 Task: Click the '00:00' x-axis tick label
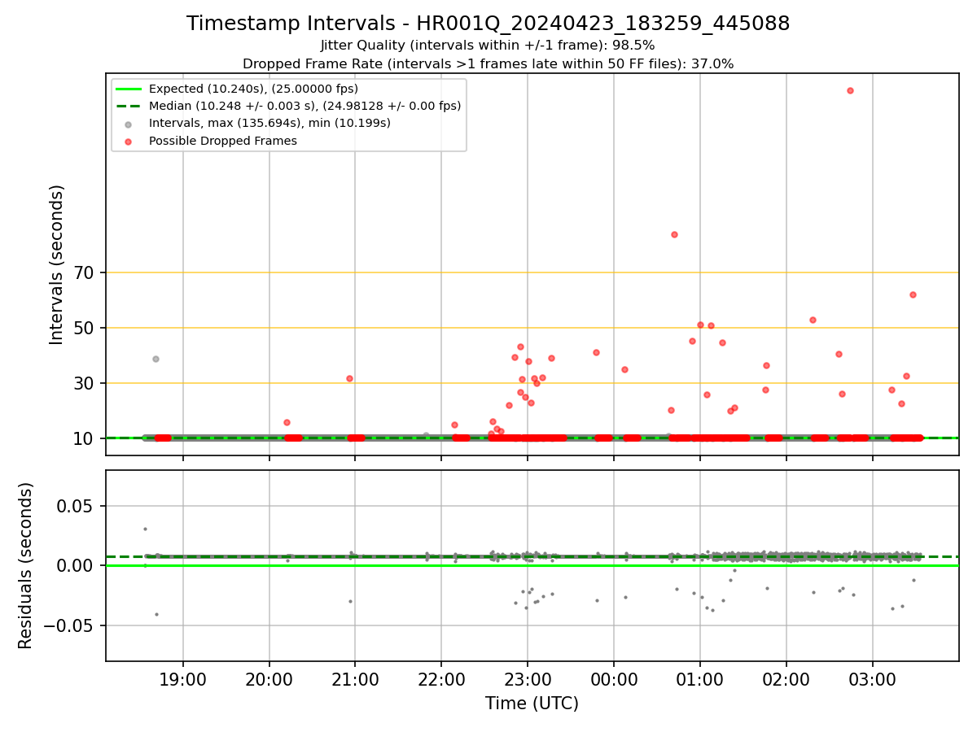click(x=614, y=679)
